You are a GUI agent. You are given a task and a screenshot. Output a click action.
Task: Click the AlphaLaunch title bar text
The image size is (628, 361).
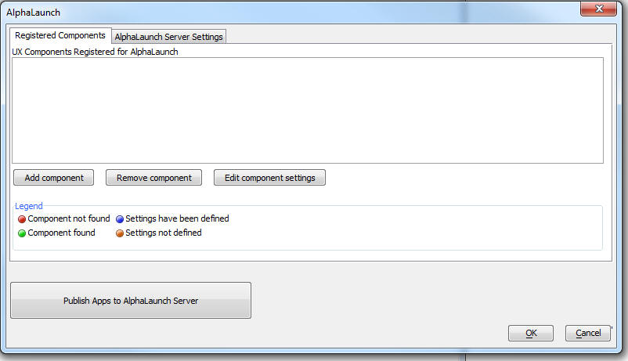coord(33,13)
